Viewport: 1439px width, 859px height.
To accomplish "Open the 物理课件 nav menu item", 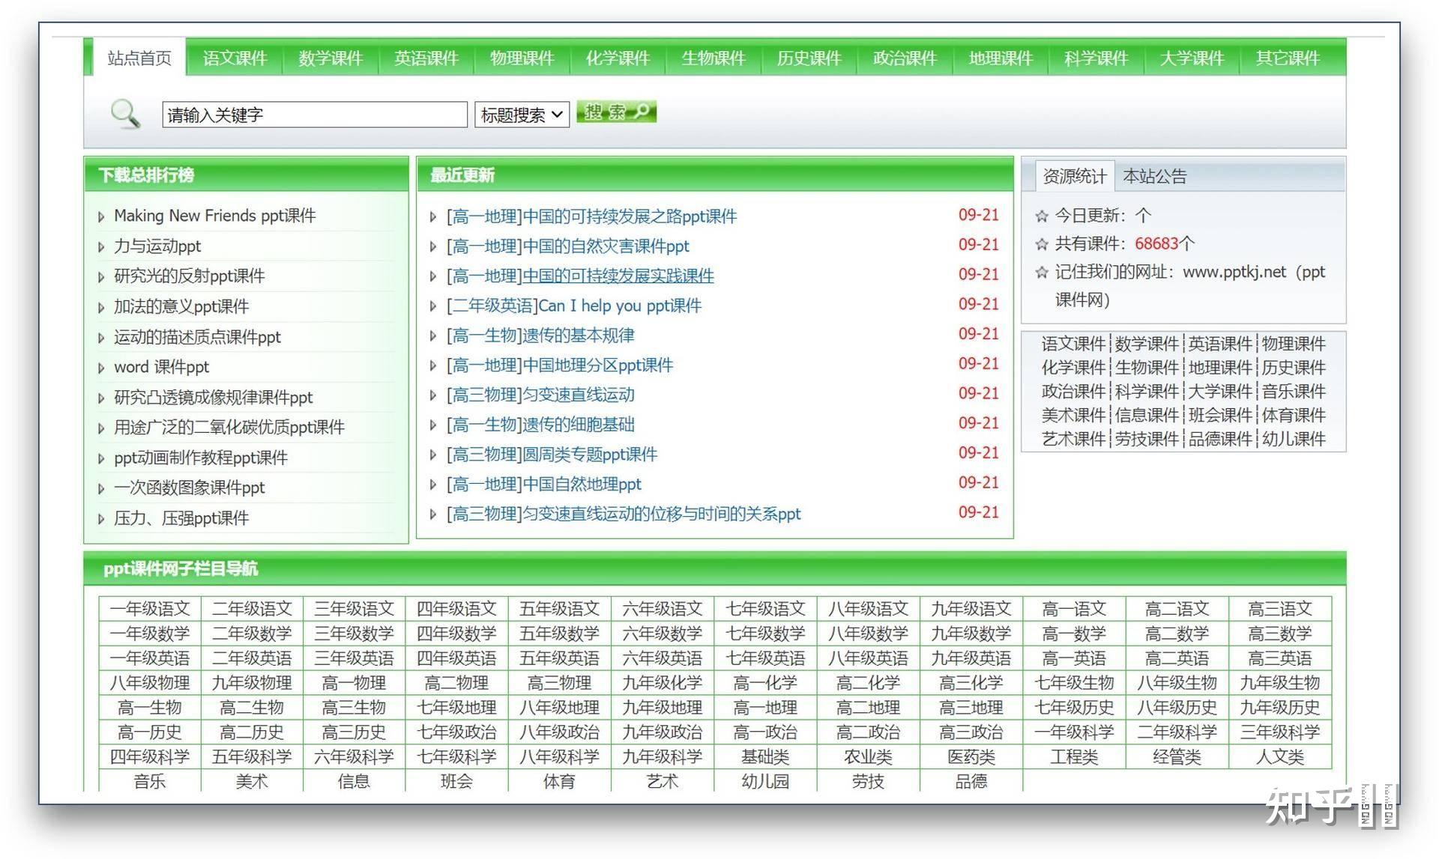I will pos(522,58).
